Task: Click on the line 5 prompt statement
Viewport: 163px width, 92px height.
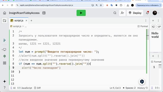Action: tap(59, 52)
